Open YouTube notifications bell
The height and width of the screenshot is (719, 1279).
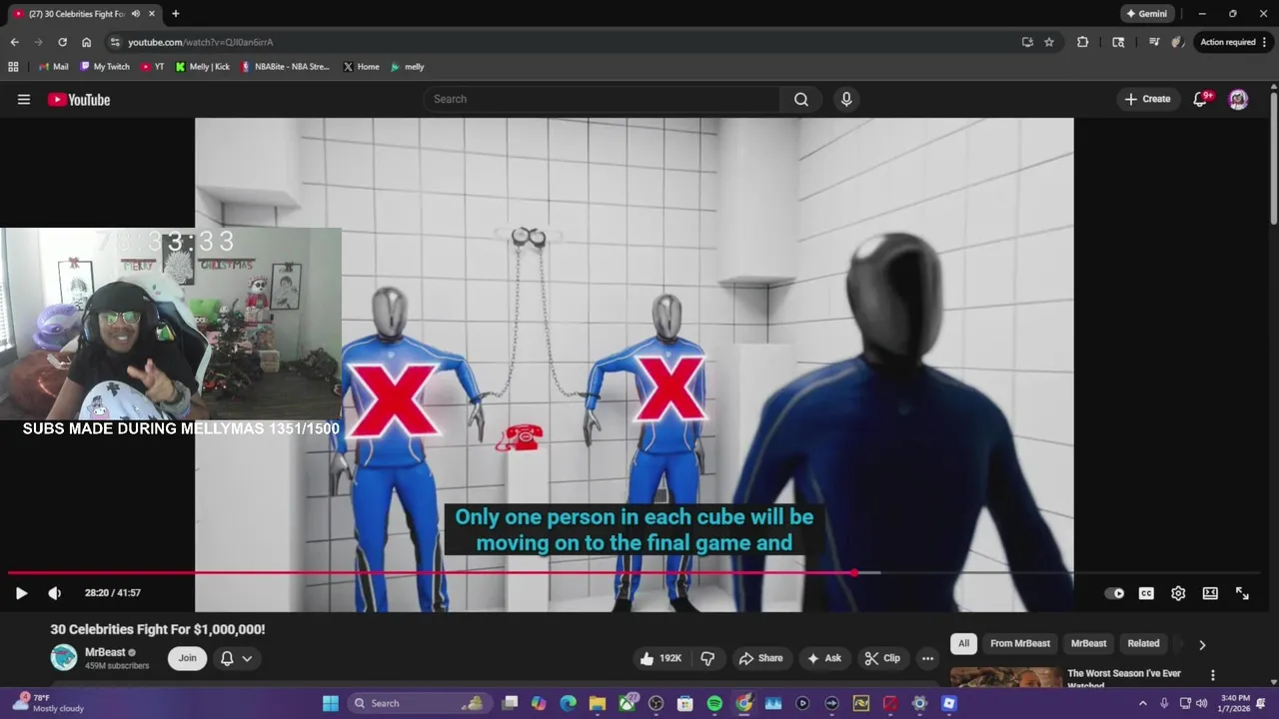pyautogui.click(x=1202, y=99)
